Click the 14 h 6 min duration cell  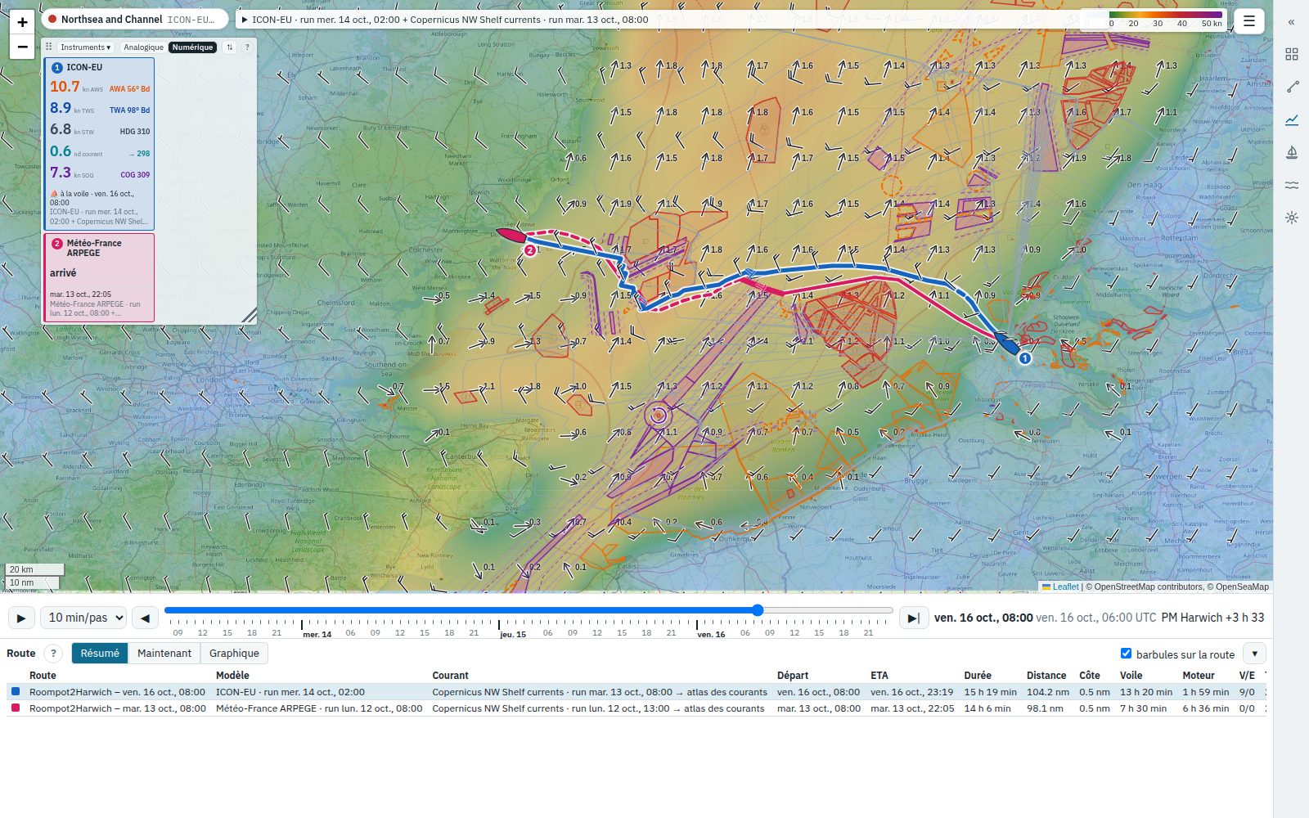pyautogui.click(x=987, y=708)
